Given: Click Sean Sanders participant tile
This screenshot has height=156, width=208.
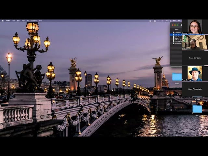Looking at the screenshot, I should pyautogui.click(x=195, y=58).
